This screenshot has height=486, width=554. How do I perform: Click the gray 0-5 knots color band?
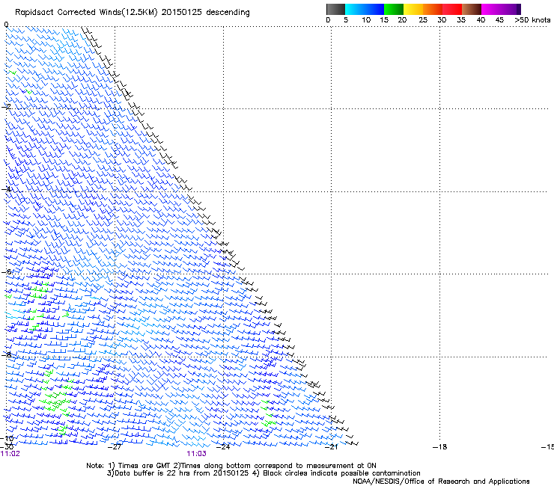(335, 9)
